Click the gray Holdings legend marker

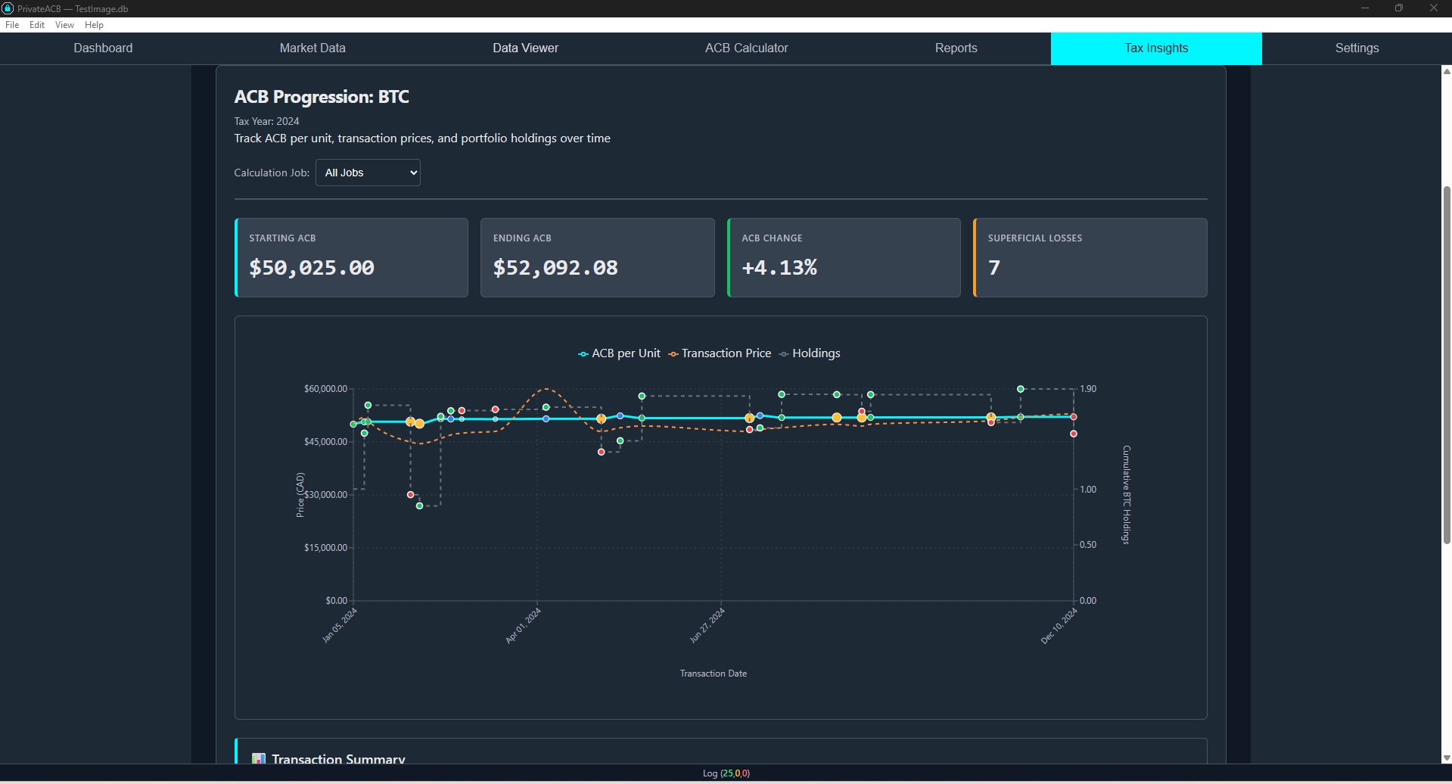coord(784,354)
